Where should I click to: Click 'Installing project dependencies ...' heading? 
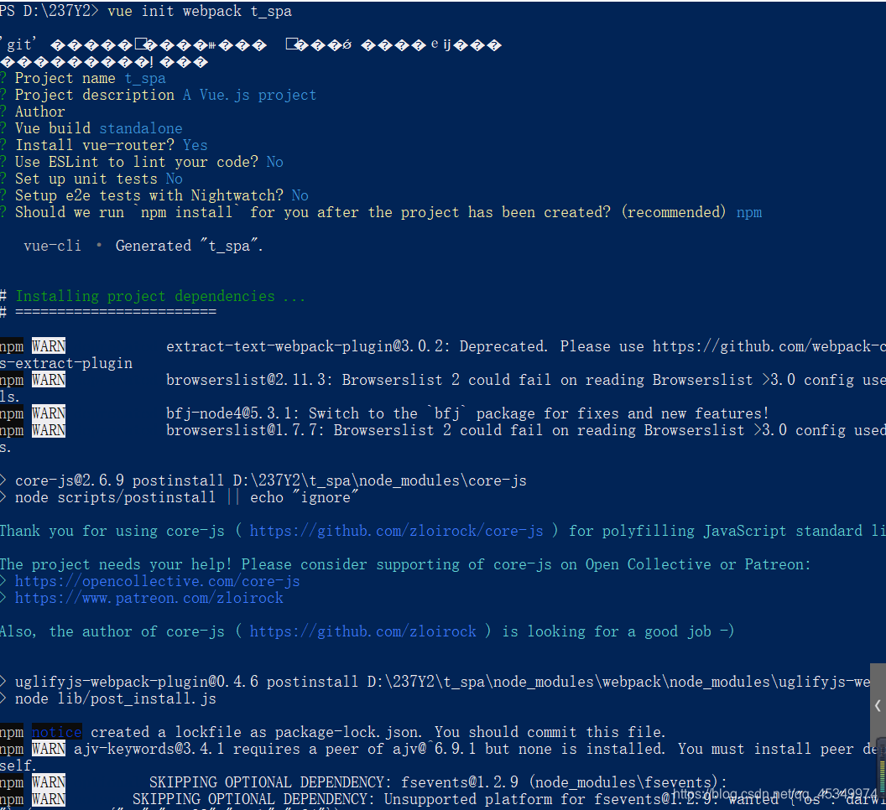point(160,296)
